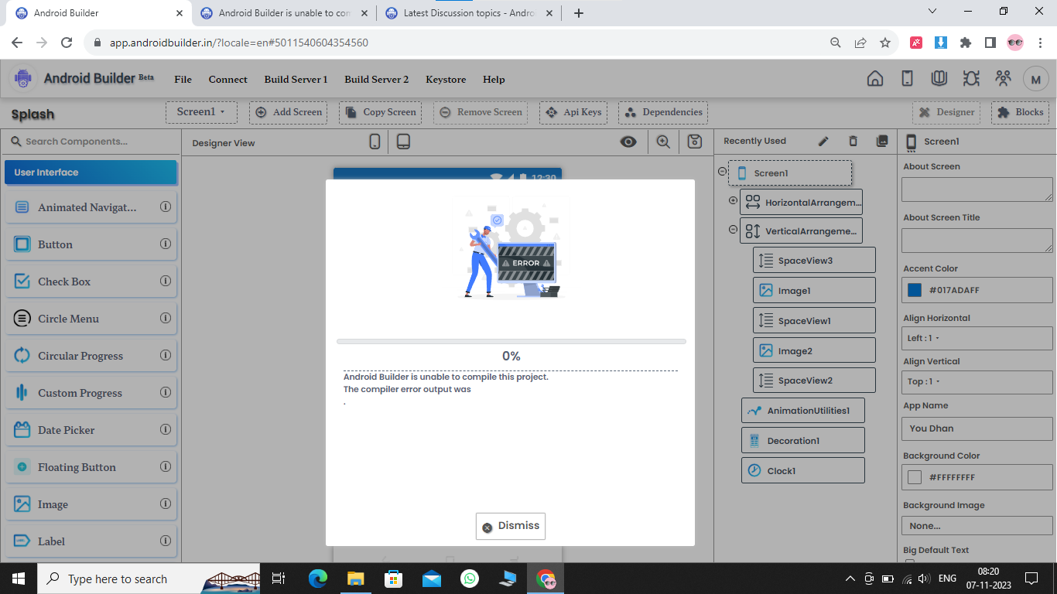Open the Build Server 2 menu

click(x=376, y=79)
